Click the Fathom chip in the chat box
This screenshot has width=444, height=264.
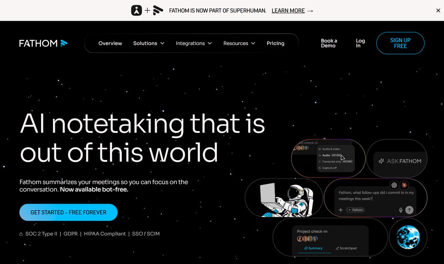355,210
